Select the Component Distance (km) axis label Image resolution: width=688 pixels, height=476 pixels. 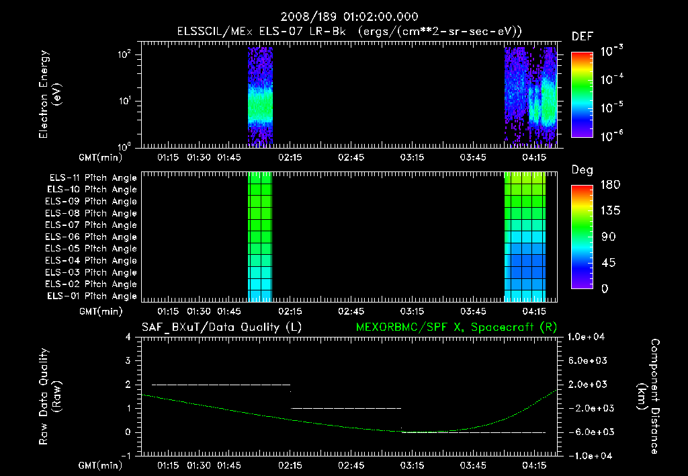pyautogui.click(x=648, y=397)
